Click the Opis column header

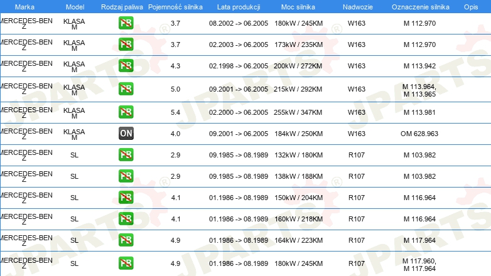click(x=471, y=7)
